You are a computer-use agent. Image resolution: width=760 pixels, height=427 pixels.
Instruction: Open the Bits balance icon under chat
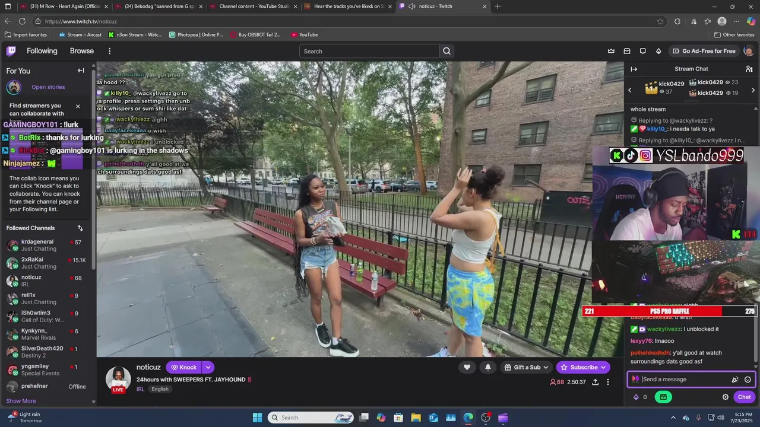(x=636, y=397)
